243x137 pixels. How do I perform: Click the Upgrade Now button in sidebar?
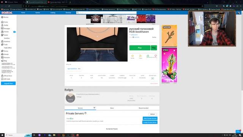point(8,83)
